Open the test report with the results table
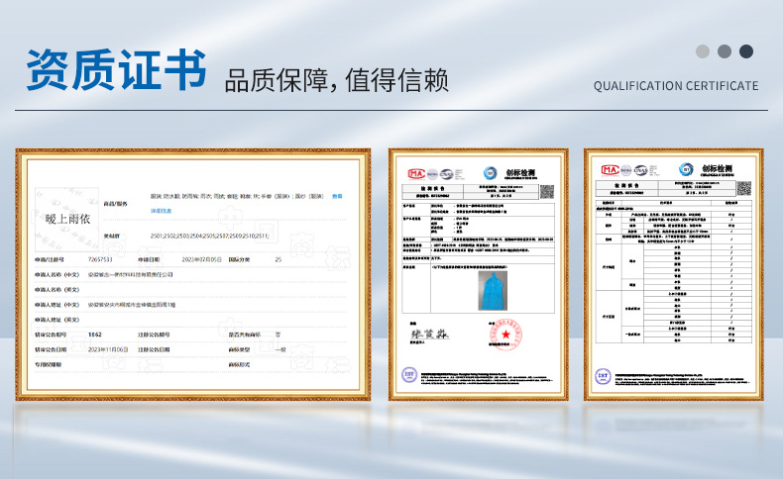 pyautogui.click(x=674, y=274)
